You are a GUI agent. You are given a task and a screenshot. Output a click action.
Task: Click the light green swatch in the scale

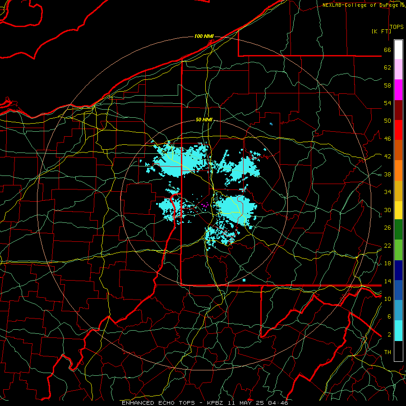click(x=398, y=250)
